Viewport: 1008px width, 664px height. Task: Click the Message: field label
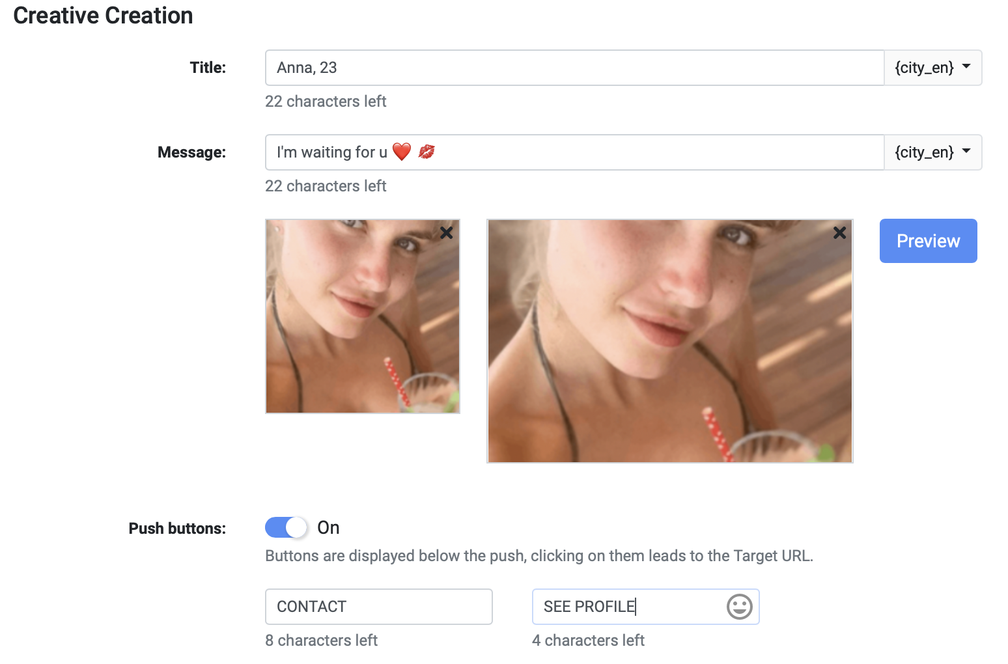point(191,152)
